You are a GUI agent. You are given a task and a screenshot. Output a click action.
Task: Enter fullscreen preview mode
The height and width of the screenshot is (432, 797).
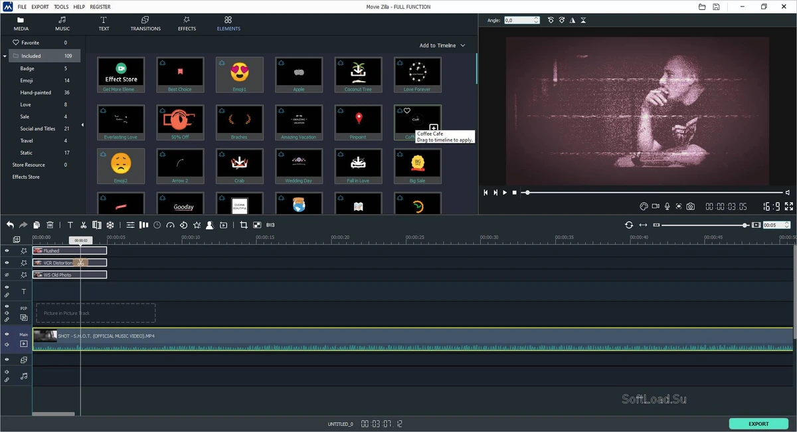click(789, 207)
